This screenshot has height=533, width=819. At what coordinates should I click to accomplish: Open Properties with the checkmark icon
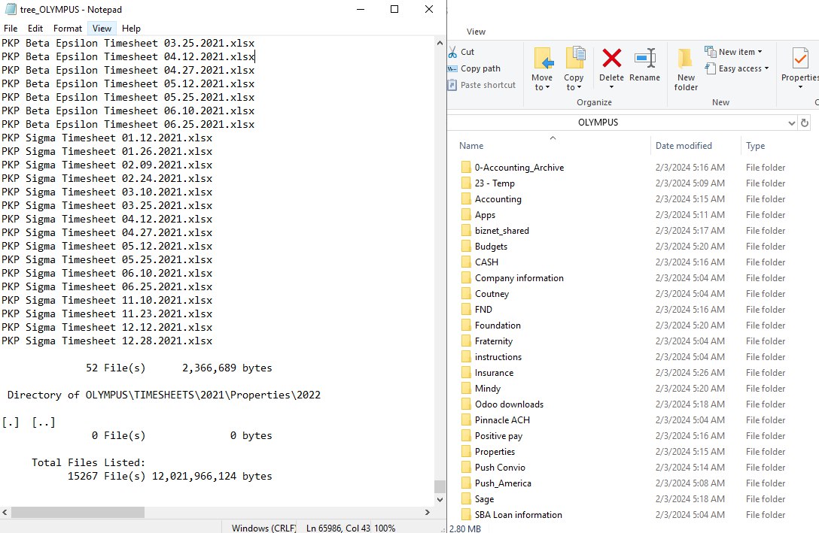tap(799, 60)
